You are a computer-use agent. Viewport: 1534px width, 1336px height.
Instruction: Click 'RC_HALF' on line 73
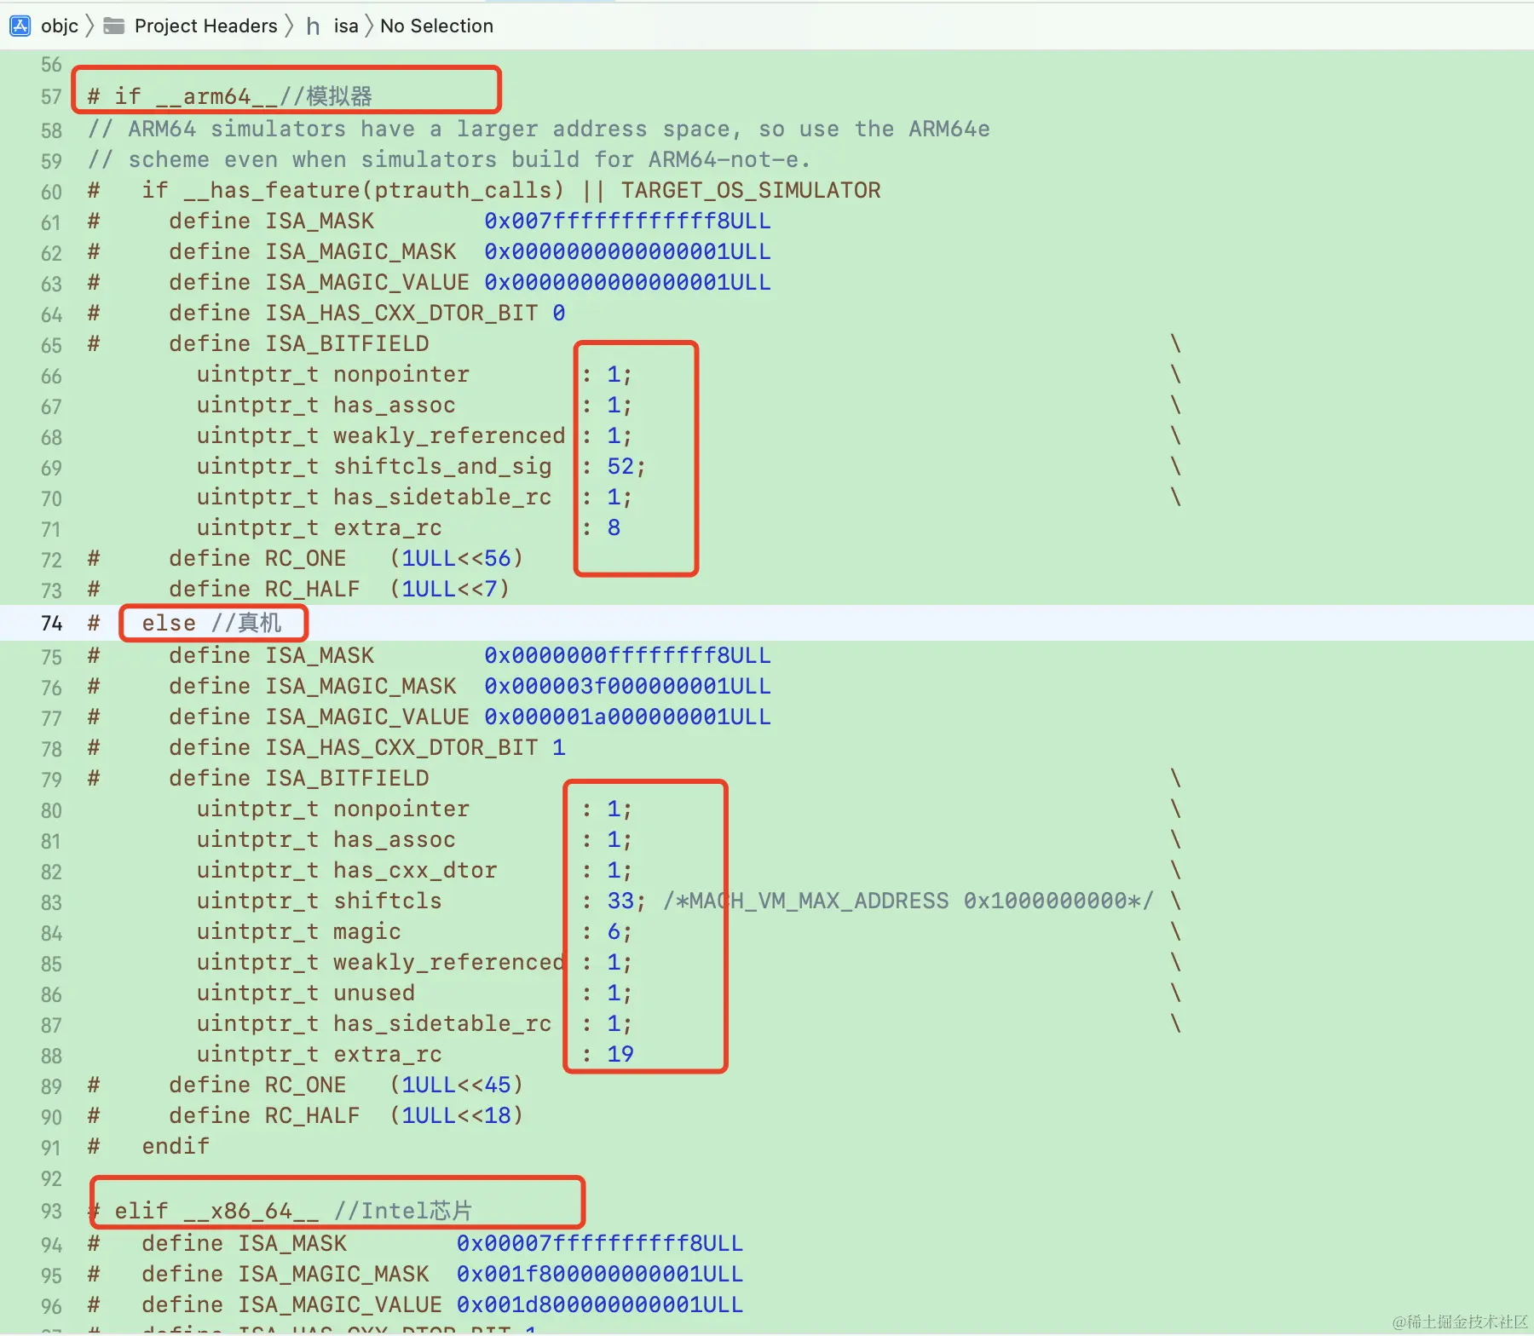pyautogui.click(x=313, y=589)
